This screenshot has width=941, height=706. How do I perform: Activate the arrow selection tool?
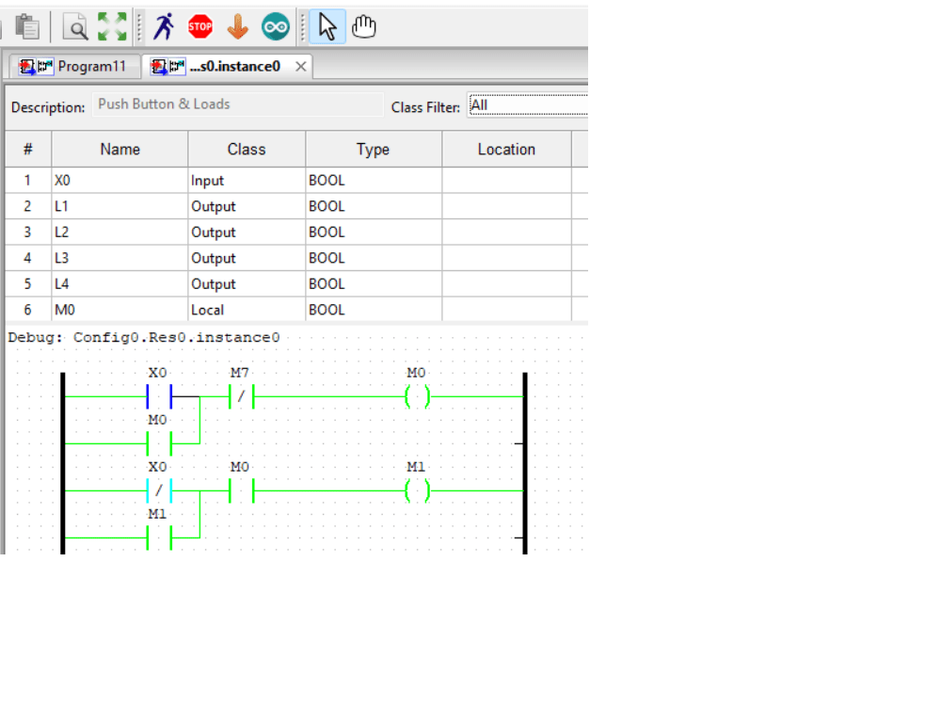pyautogui.click(x=326, y=26)
